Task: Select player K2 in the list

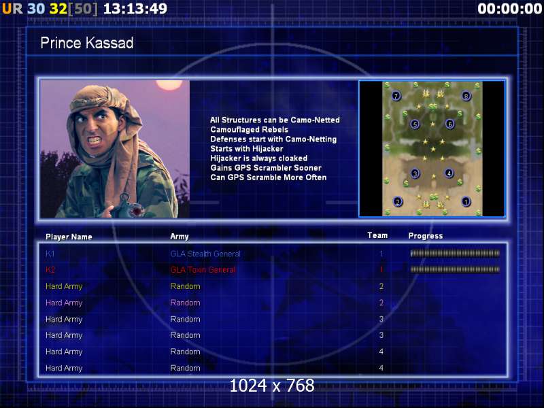Action: pos(50,269)
